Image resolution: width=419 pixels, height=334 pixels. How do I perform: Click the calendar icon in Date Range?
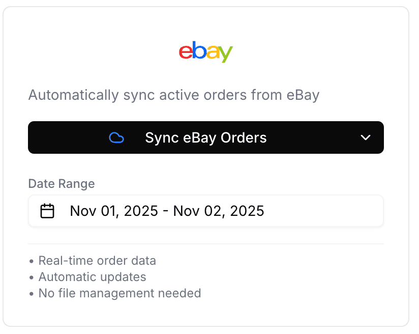click(x=47, y=211)
